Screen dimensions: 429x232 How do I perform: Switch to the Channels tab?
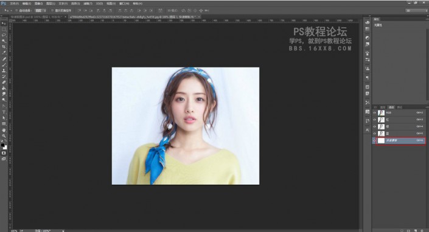pos(391,107)
